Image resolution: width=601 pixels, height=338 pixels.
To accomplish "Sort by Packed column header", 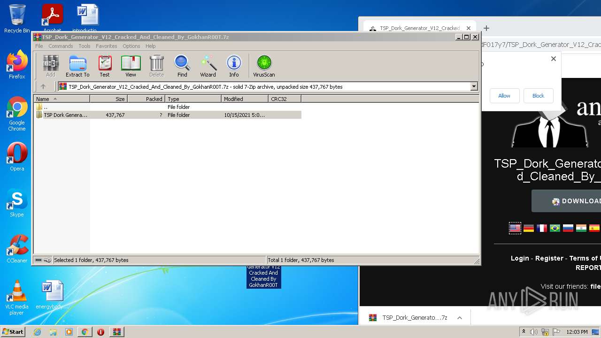I will point(146,99).
